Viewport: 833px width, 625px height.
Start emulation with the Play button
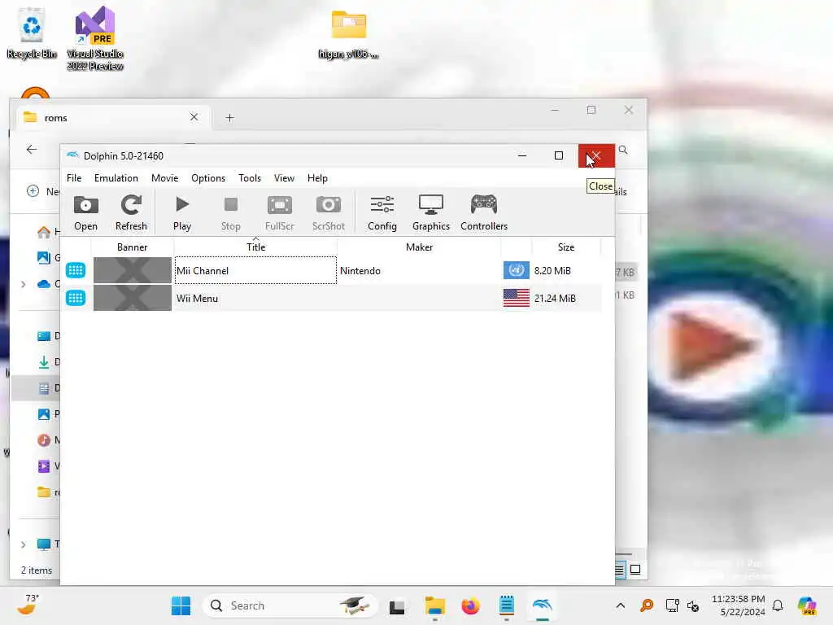click(x=181, y=212)
